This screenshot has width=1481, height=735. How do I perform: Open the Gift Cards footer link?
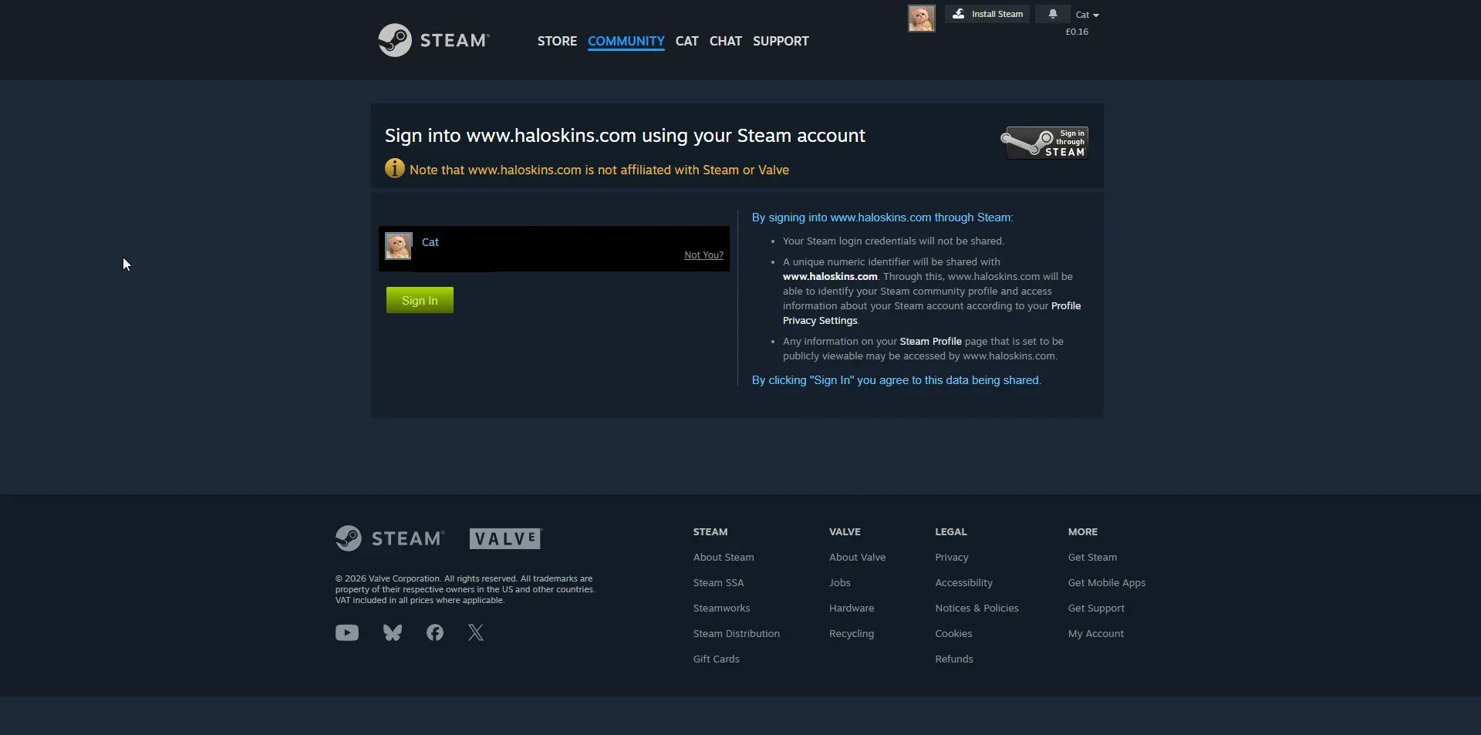click(716, 659)
